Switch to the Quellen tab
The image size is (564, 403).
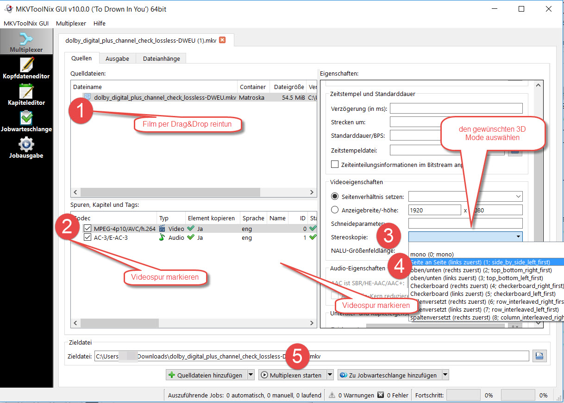click(x=81, y=58)
